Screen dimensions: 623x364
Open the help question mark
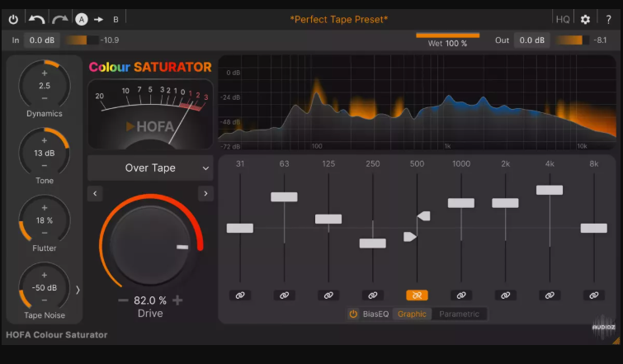tap(608, 20)
